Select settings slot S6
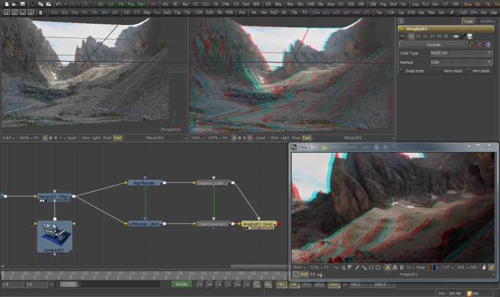 pyautogui.click(x=446, y=36)
